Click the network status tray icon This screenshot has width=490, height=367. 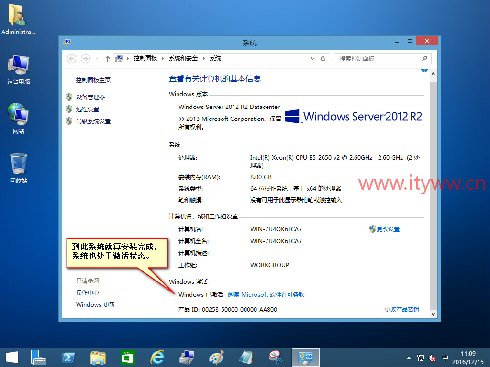(421, 358)
